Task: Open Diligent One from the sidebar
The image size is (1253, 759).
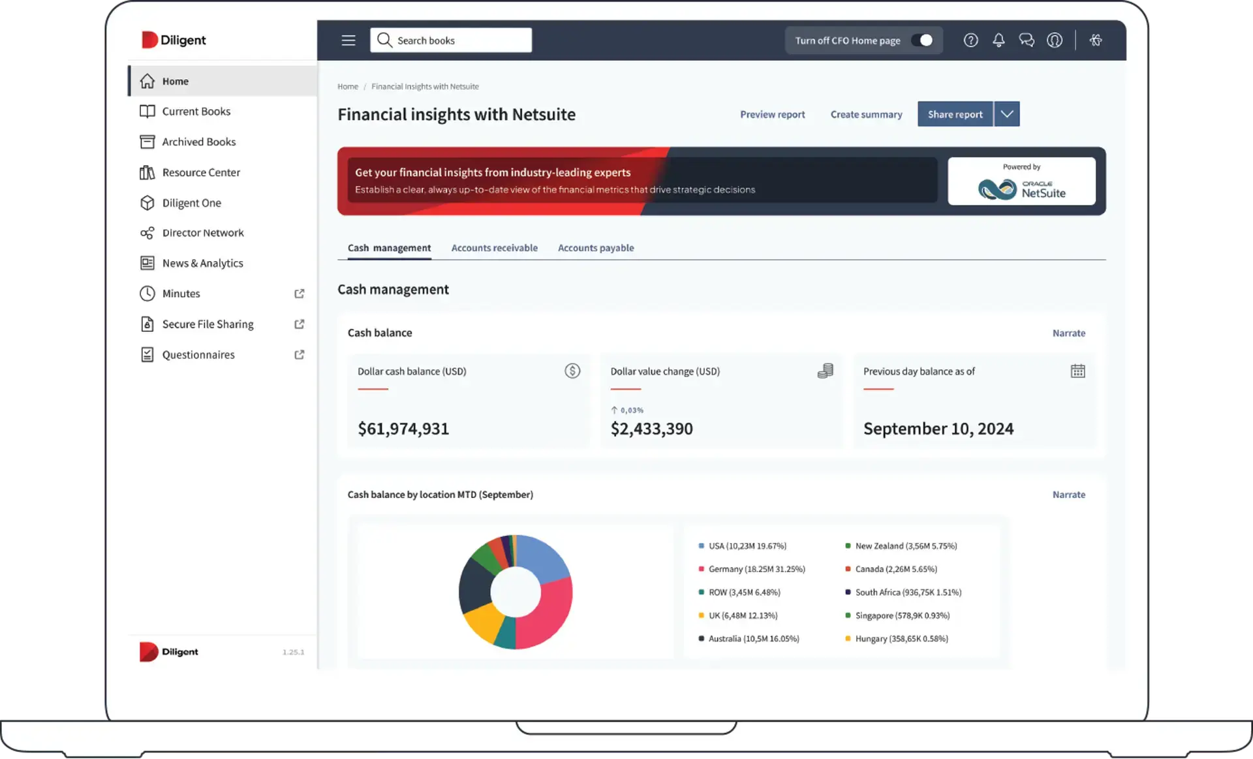Action: pos(191,203)
